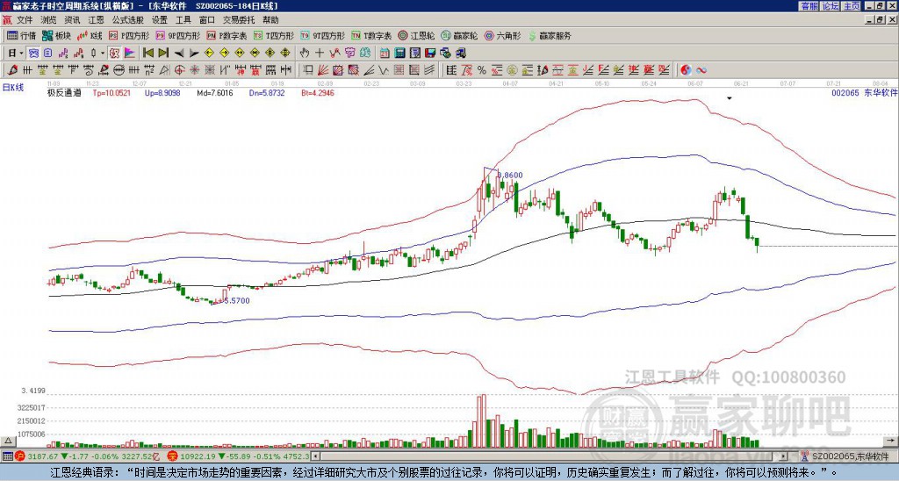Screen dimensions: 899x481
Task: Click the status bar grid icon
Action: [7, 456]
